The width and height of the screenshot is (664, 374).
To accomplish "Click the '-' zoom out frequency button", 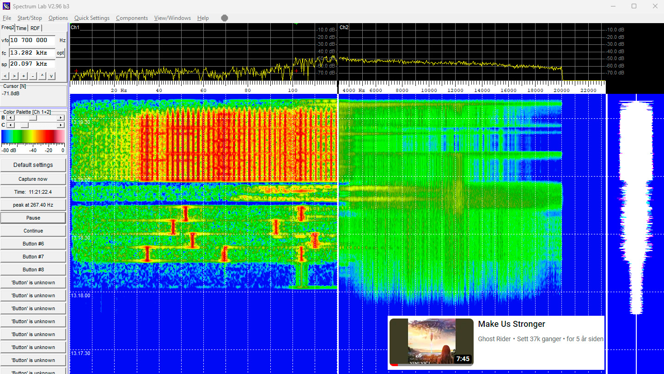I will click(x=33, y=76).
